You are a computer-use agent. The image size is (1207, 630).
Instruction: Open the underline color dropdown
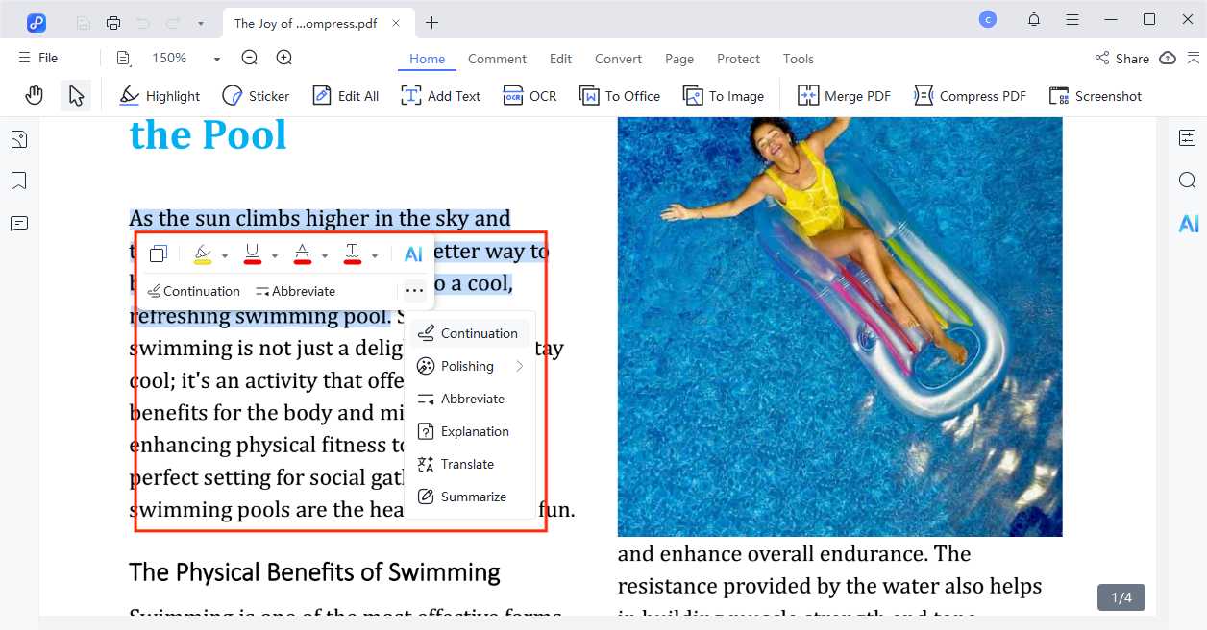[x=276, y=255]
